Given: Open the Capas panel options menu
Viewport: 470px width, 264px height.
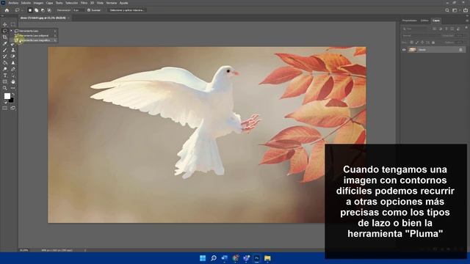Looking at the screenshot, I should (x=467, y=21).
